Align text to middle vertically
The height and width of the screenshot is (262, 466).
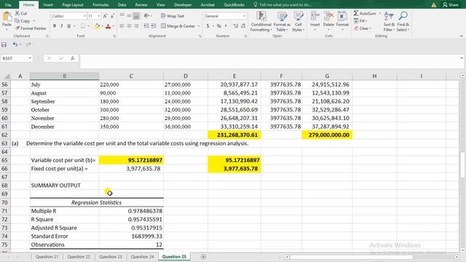click(x=129, y=16)
